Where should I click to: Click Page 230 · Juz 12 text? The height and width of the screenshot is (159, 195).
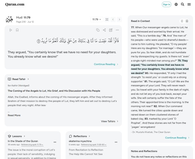(x=25, y=22)
